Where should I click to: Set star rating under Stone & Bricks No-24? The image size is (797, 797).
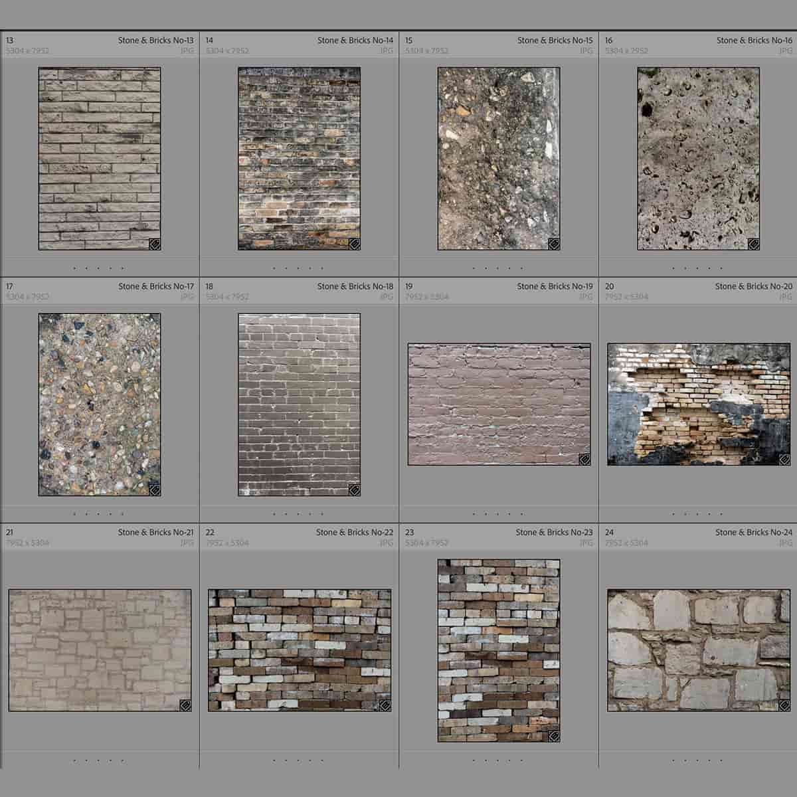pos(697,760)
